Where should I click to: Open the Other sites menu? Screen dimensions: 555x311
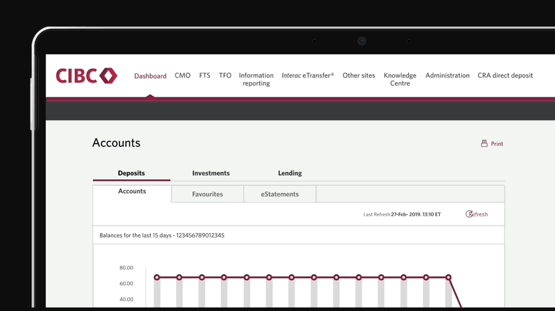[x=358, y=75]
